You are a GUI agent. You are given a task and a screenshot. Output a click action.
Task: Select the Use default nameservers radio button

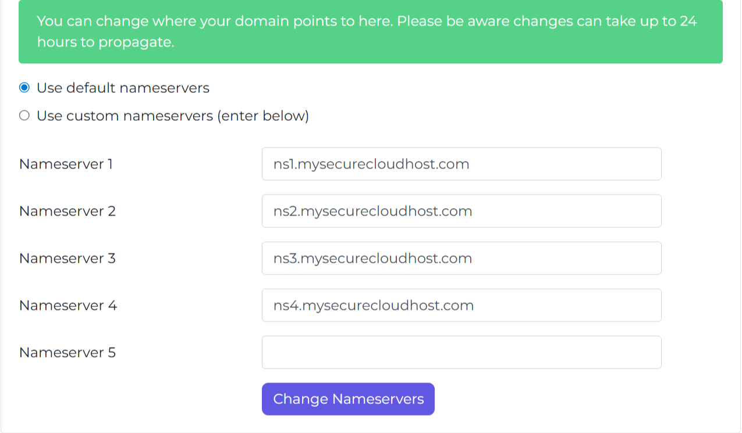(x=24, y=87)
